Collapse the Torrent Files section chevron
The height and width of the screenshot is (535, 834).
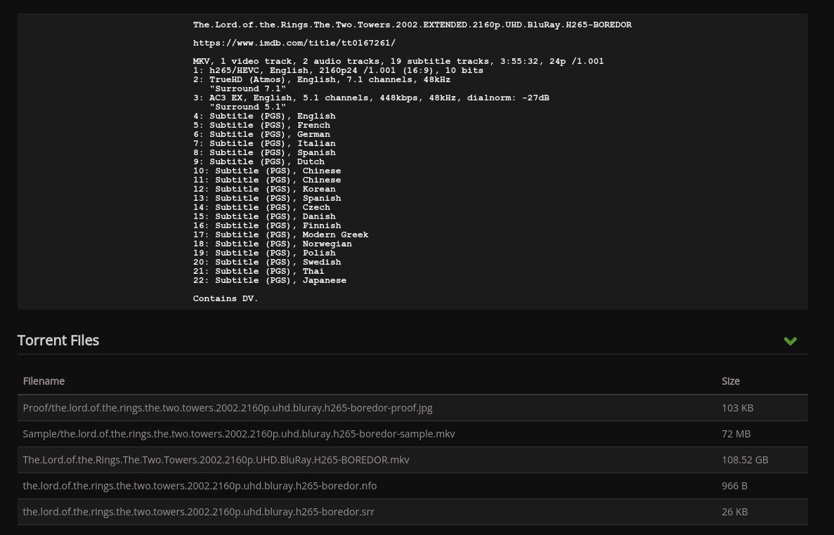pos(790,341)
